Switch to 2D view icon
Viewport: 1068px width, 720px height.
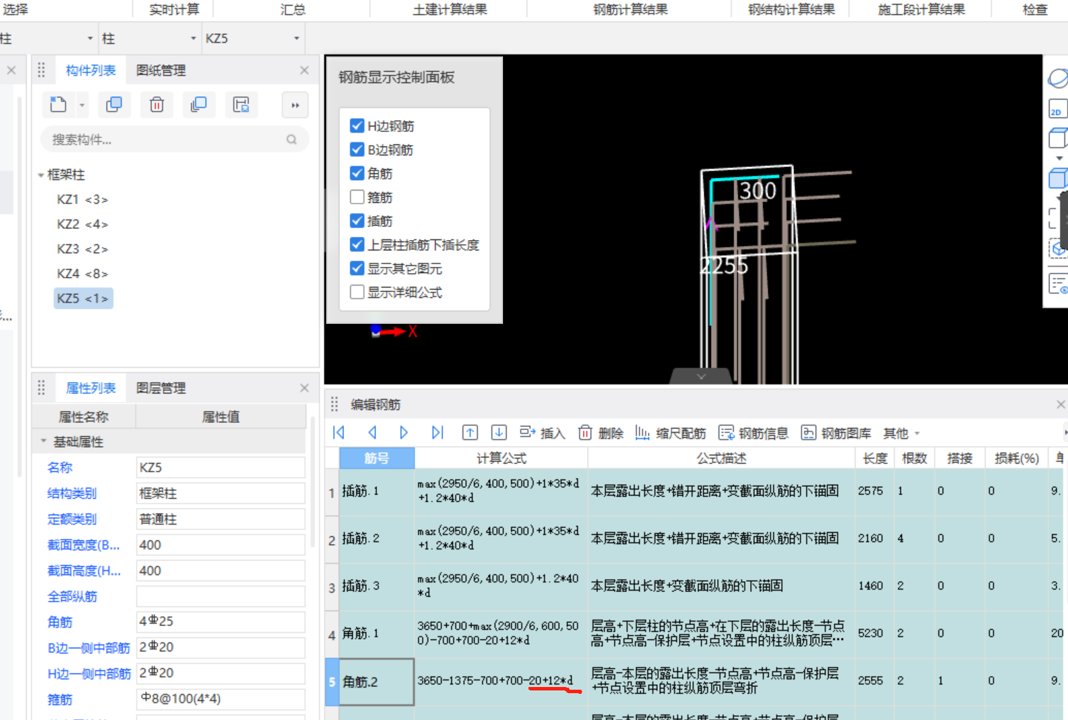pos(1058,109)
